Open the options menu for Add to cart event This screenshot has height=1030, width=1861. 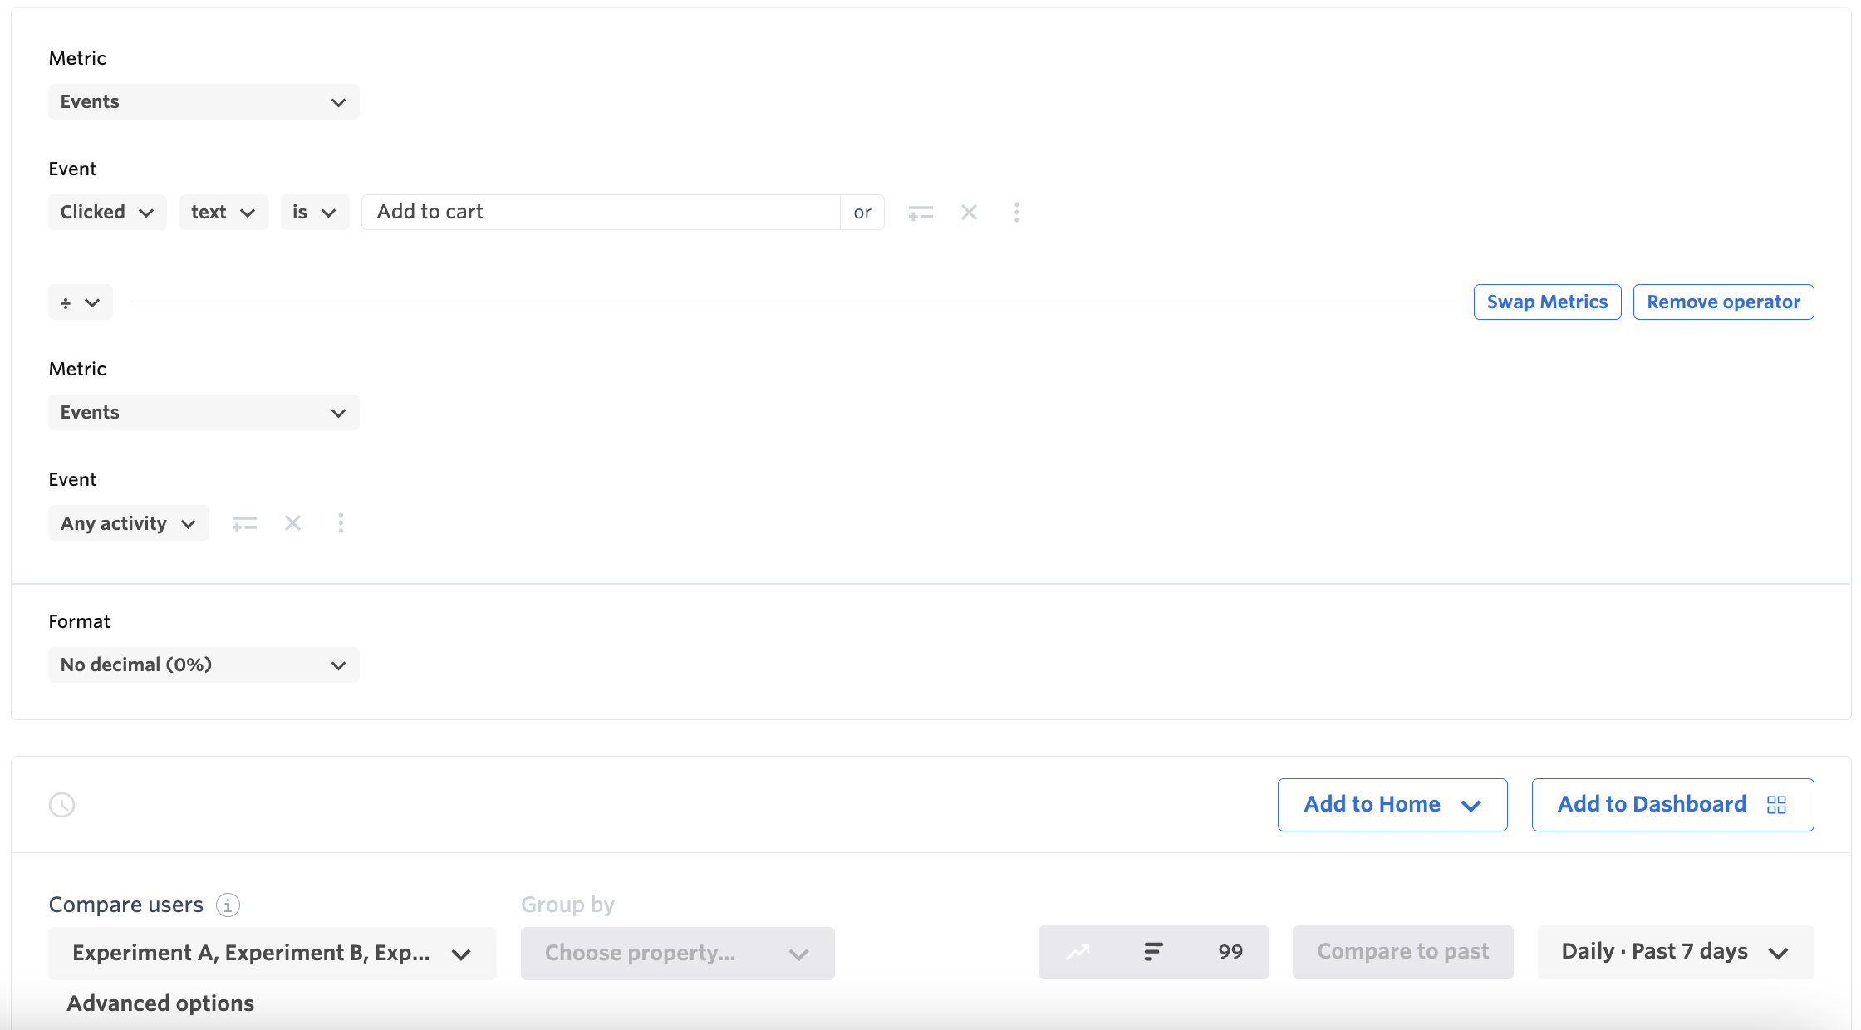(x=1017, y=212)
